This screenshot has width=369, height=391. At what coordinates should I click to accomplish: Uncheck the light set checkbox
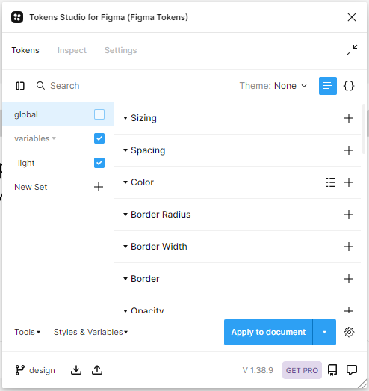tap(99, 163)
